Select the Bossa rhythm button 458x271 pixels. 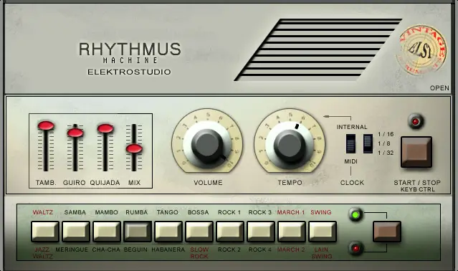199,232
